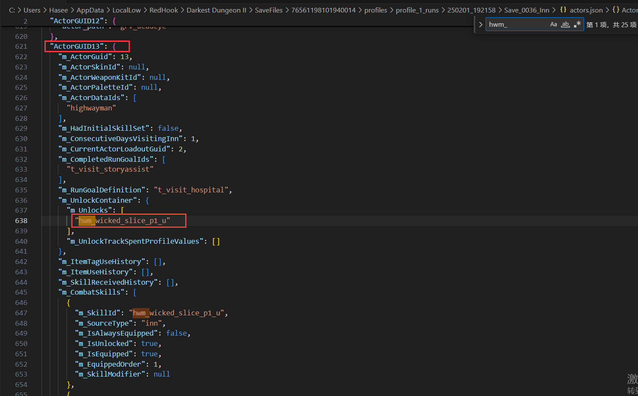Click the "m_ItemUseHistory" key

coord(96,272)
